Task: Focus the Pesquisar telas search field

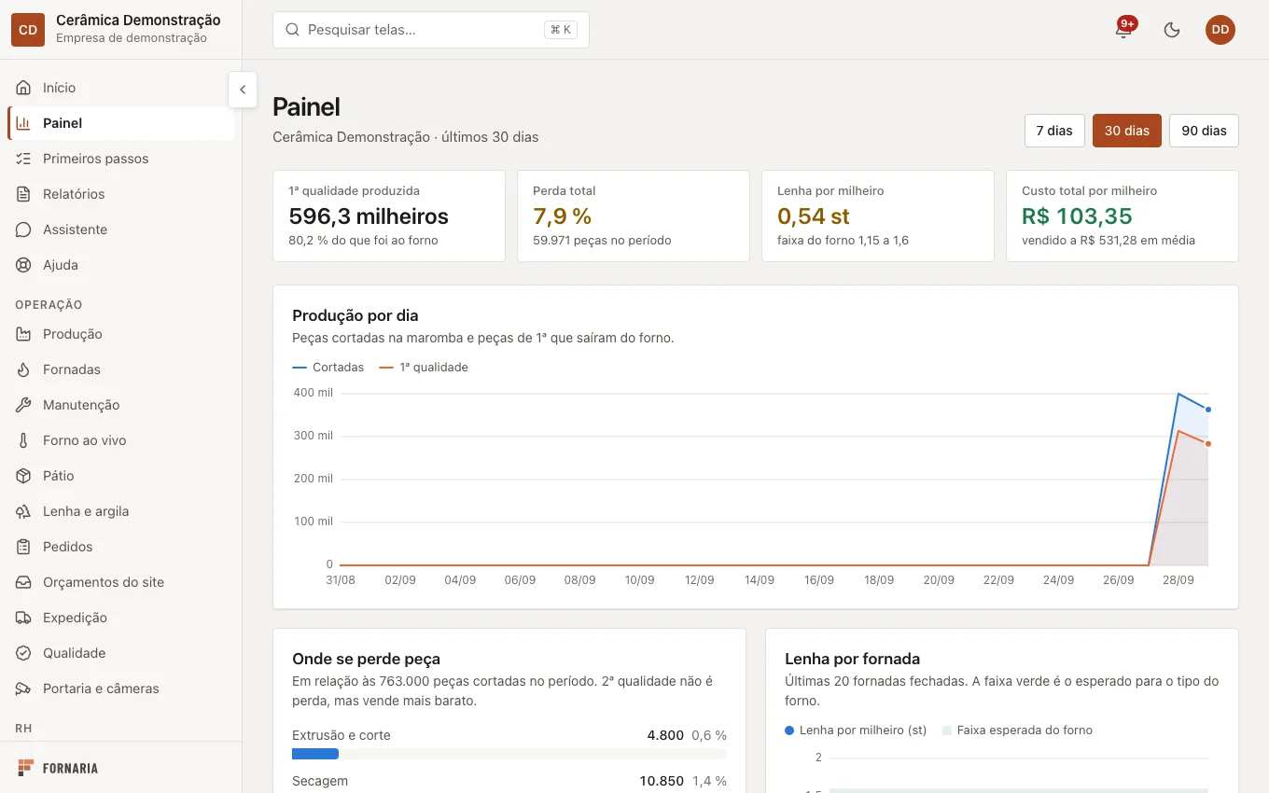Action: click(x=431, y=30)
